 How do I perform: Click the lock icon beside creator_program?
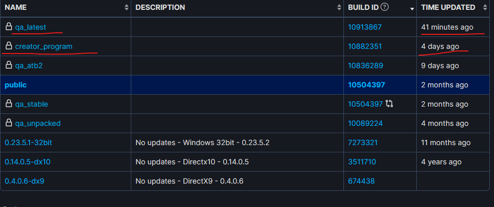point(9,46)
